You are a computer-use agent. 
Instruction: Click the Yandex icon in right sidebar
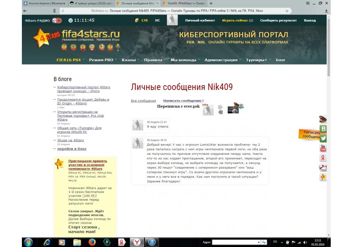323,158
